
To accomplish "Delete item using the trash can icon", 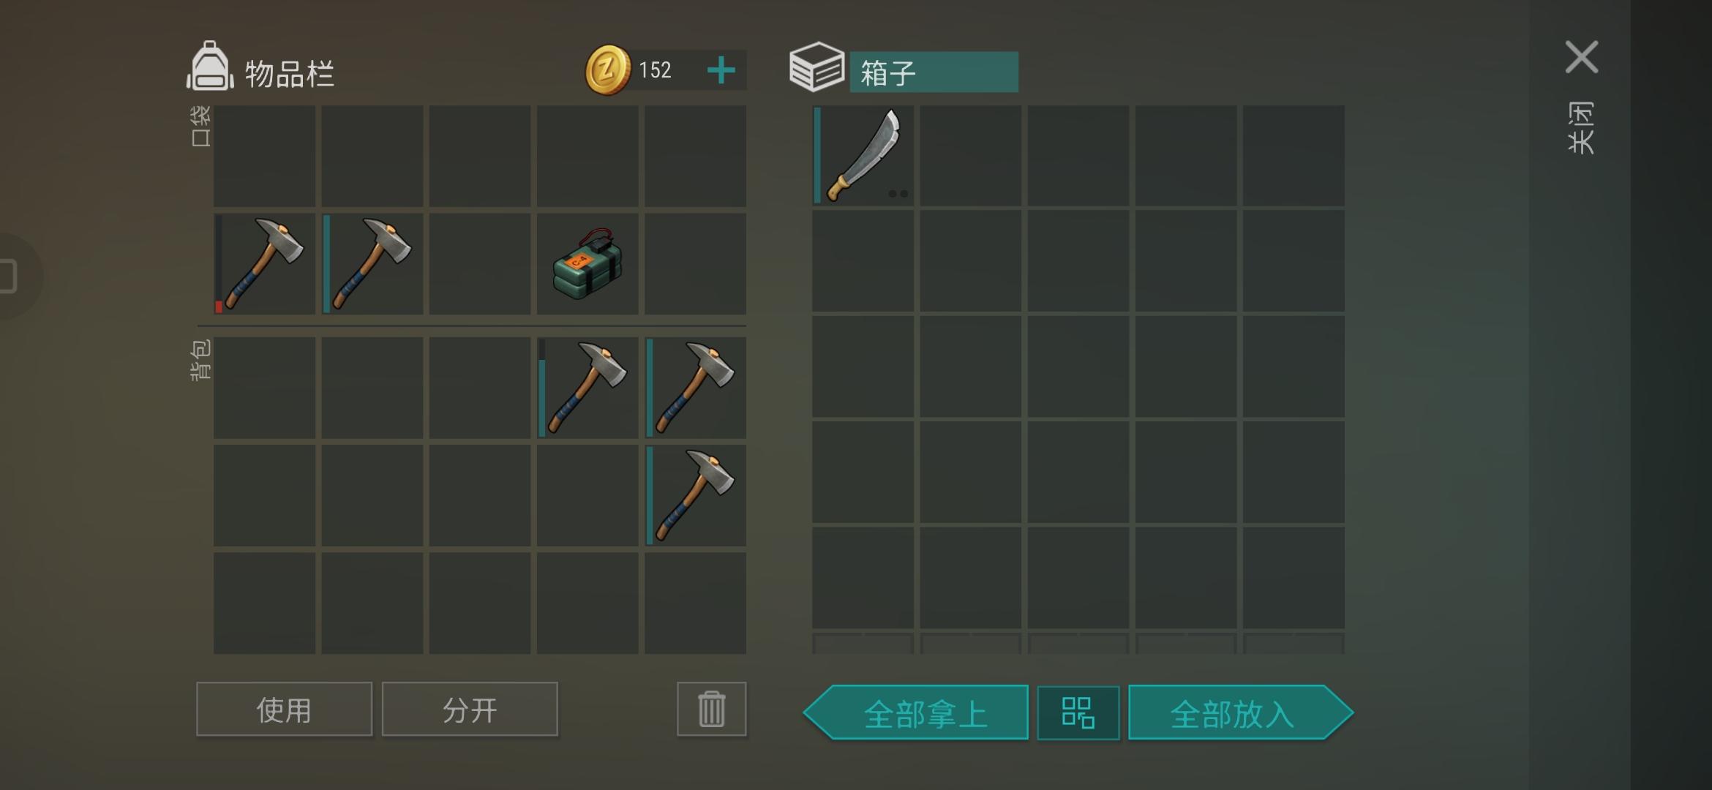I will click(712, 709).
